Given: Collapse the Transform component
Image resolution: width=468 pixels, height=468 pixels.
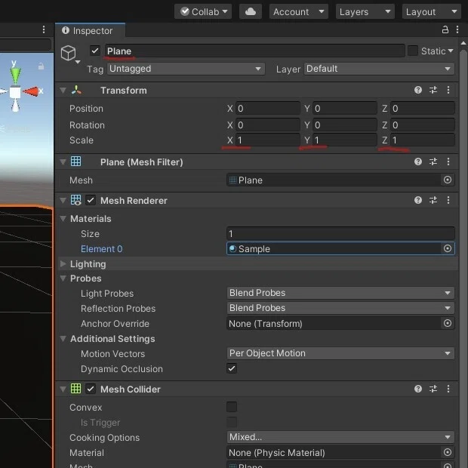Looking at the screenshot, I should coord(63,90).
